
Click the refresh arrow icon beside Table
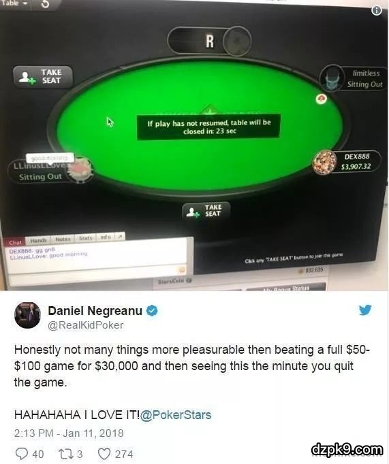point(45,4)
